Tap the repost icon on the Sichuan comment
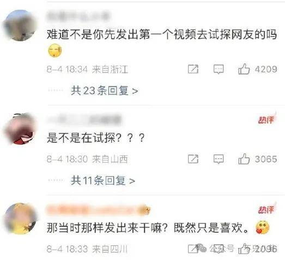285x260 pixels. pos(193,249)
